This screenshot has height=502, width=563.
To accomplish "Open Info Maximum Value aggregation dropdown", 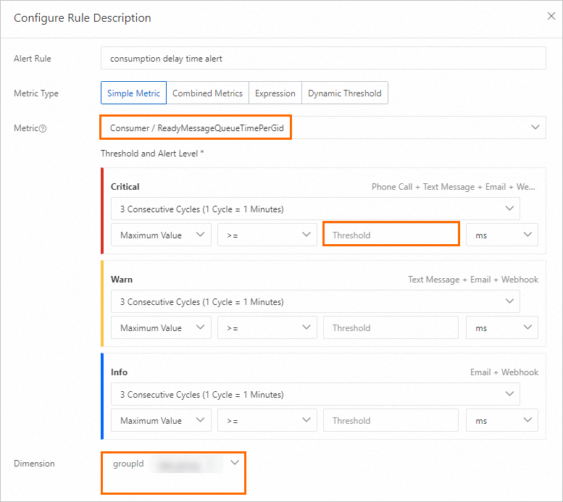I will click(x=161, y=420).
